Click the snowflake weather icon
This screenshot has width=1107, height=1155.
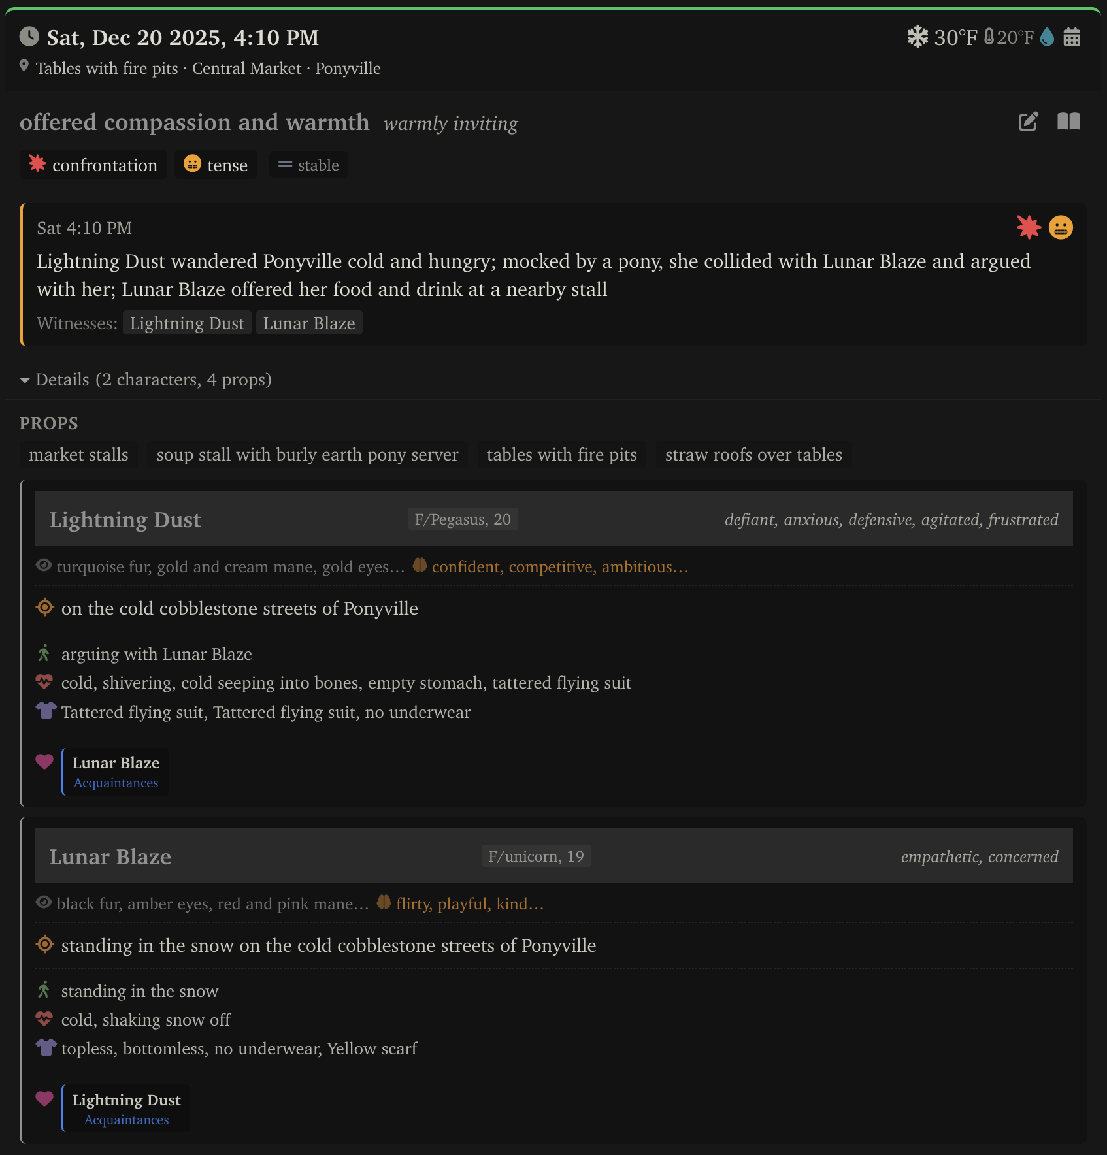[x=917, y=37]
